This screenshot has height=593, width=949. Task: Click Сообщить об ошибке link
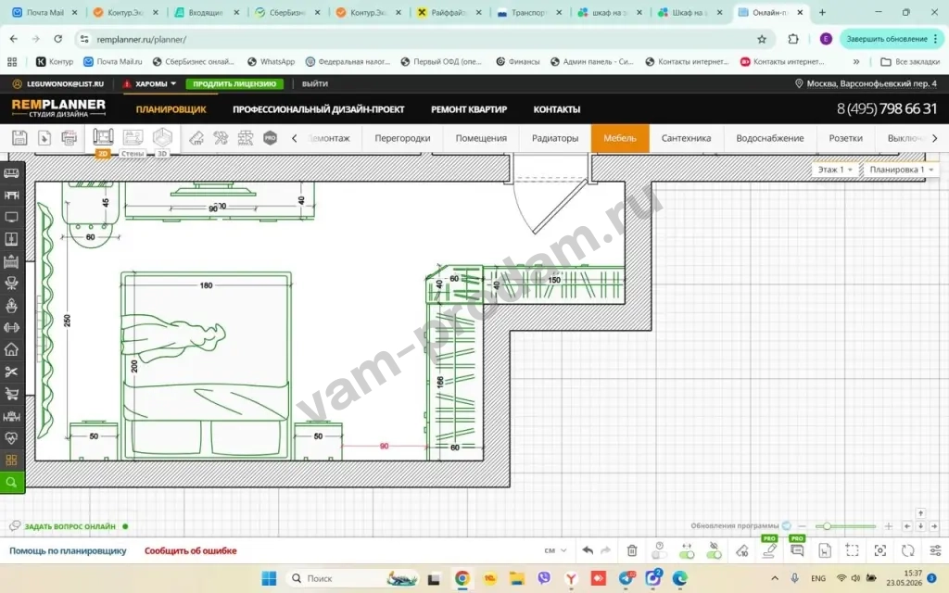point(191,550)
